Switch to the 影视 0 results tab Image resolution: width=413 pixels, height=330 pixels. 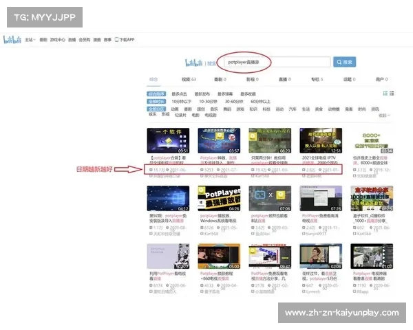(253, 79)
